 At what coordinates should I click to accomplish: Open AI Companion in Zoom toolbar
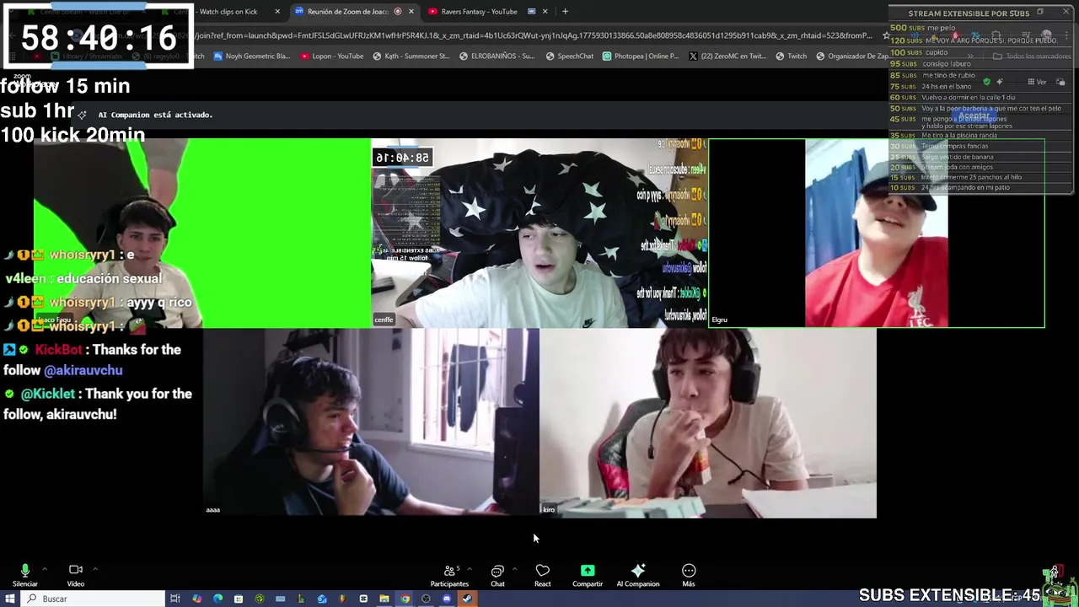pyautogui.click(x=638, y=576)
